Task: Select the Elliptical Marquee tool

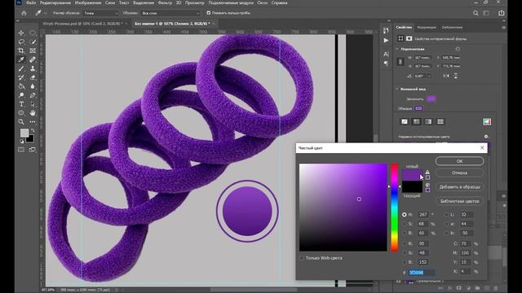Action: coord(33,33)
